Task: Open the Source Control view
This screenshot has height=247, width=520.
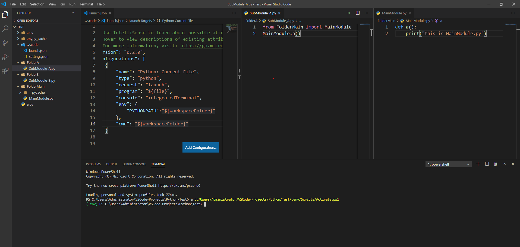Action: (5, 43)
